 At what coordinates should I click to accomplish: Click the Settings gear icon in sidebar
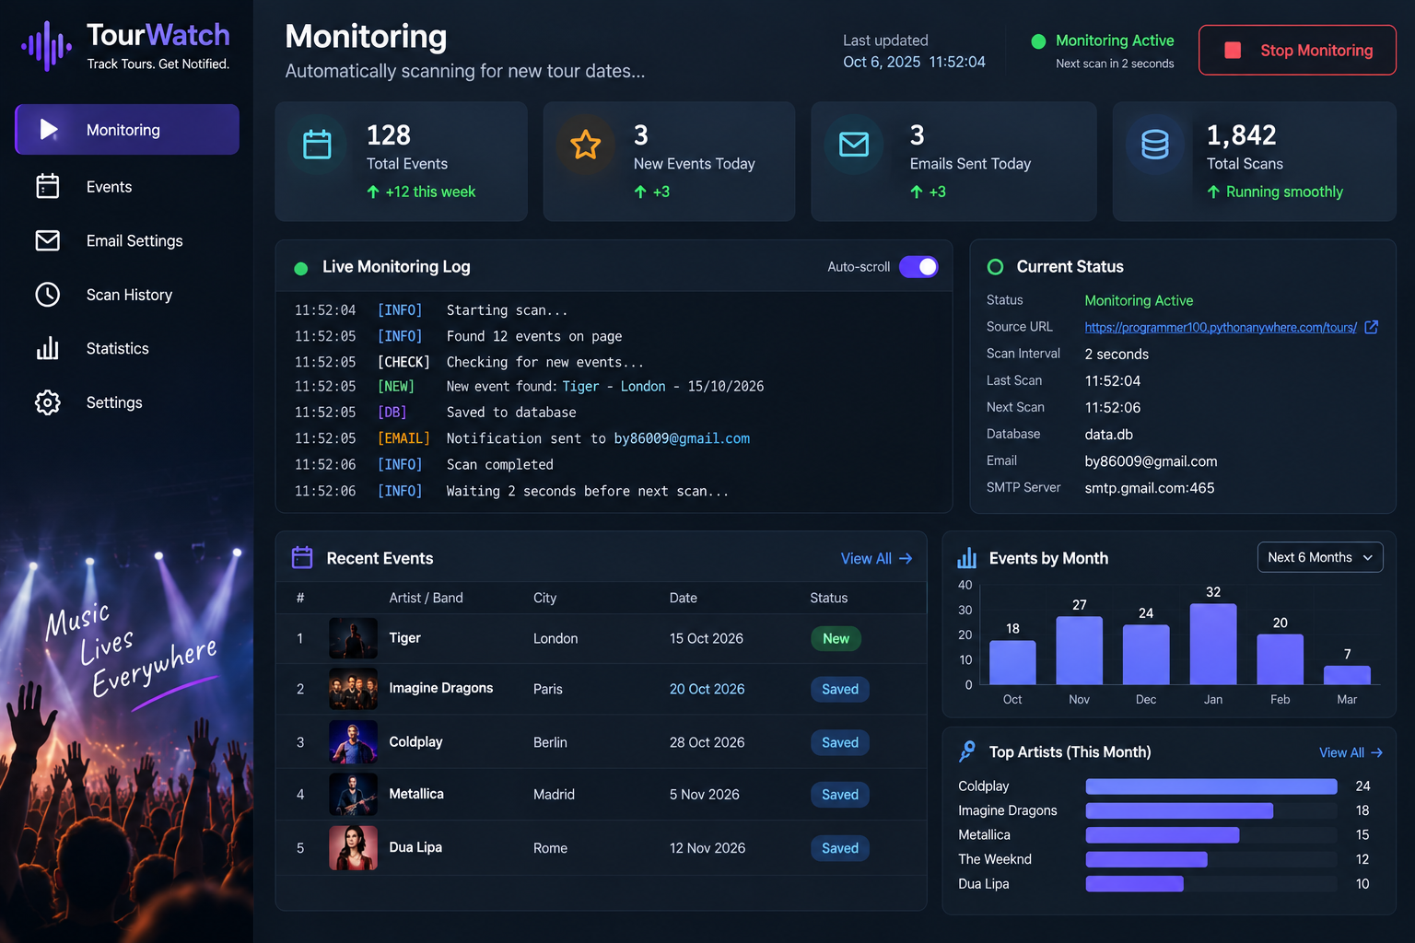click(48, 402)
